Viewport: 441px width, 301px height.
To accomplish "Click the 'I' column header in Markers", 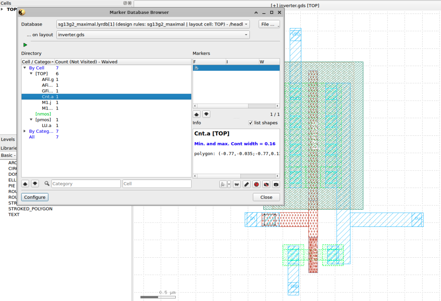I will pyautogui.click(x=242, y=62).
